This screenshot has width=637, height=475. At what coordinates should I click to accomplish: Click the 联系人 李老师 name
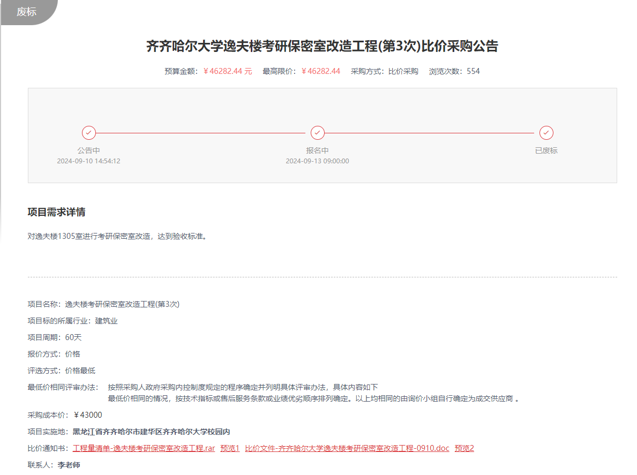pyautogui.click(x=69, y=465)
